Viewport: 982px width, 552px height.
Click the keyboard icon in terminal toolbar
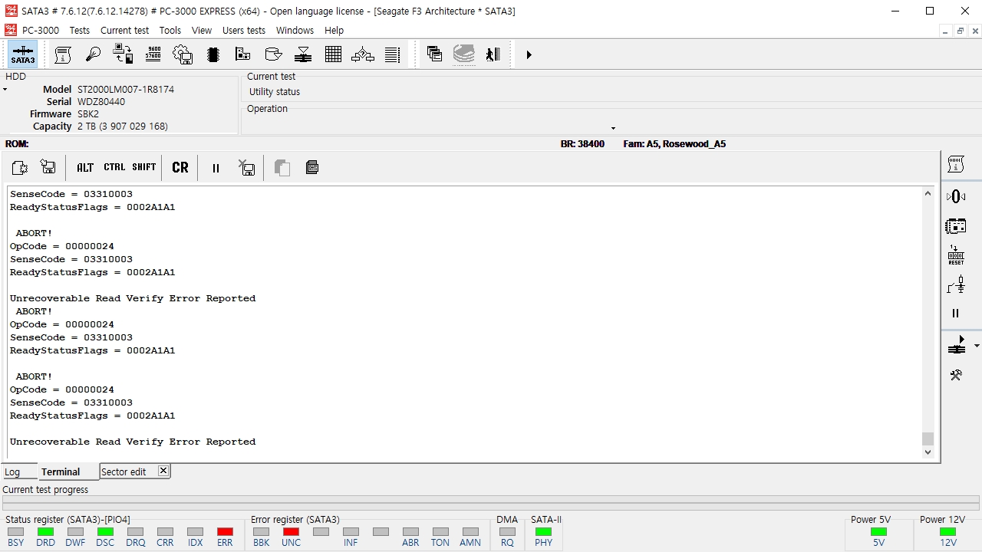coord(312,168)
